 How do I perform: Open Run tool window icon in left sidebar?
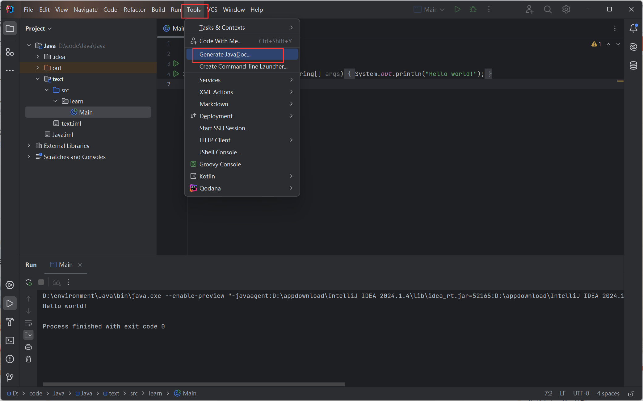click(x=10, y=303)
